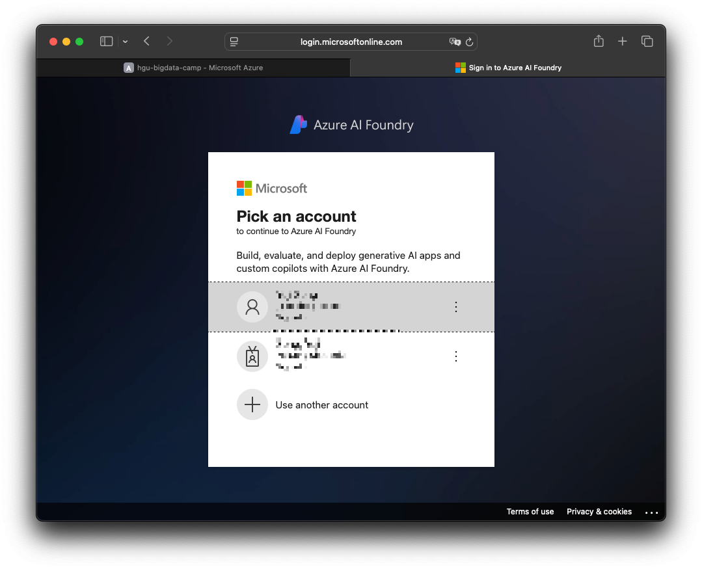Click the Microsoft logo in sign-in card
The image size is (702, 569).
point(272,189)
